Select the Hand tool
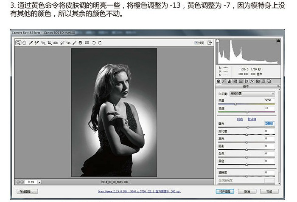297x202 pixels. [x=24, y=43]
